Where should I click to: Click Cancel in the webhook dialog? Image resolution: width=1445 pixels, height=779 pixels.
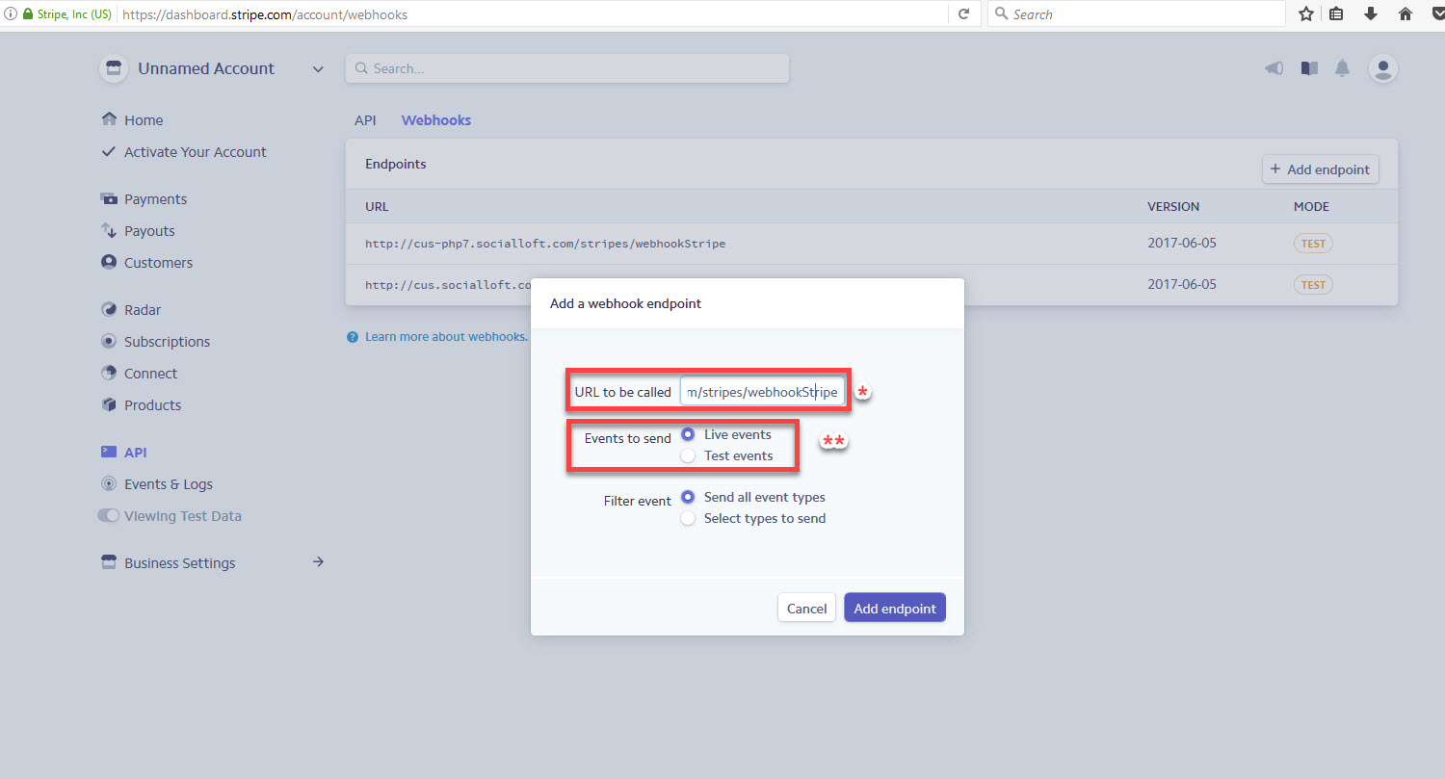pyautogui.click(x=806, y=608)
